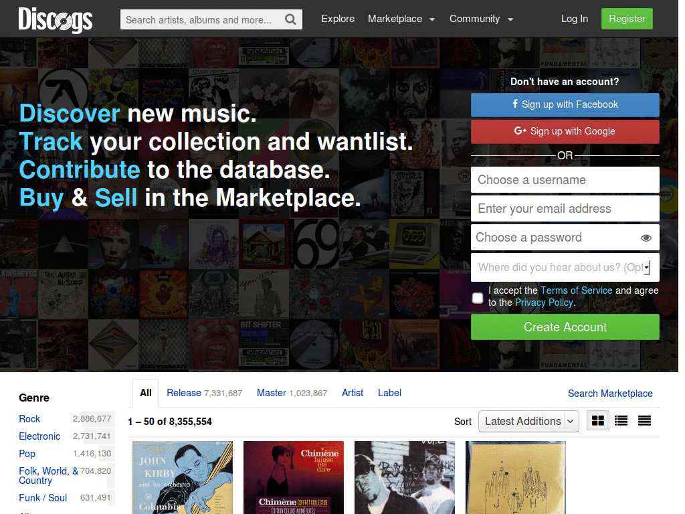Filter by Folk, World, & Country genre
The width and height of the screenshot is (685, 514).
(48, 476)
